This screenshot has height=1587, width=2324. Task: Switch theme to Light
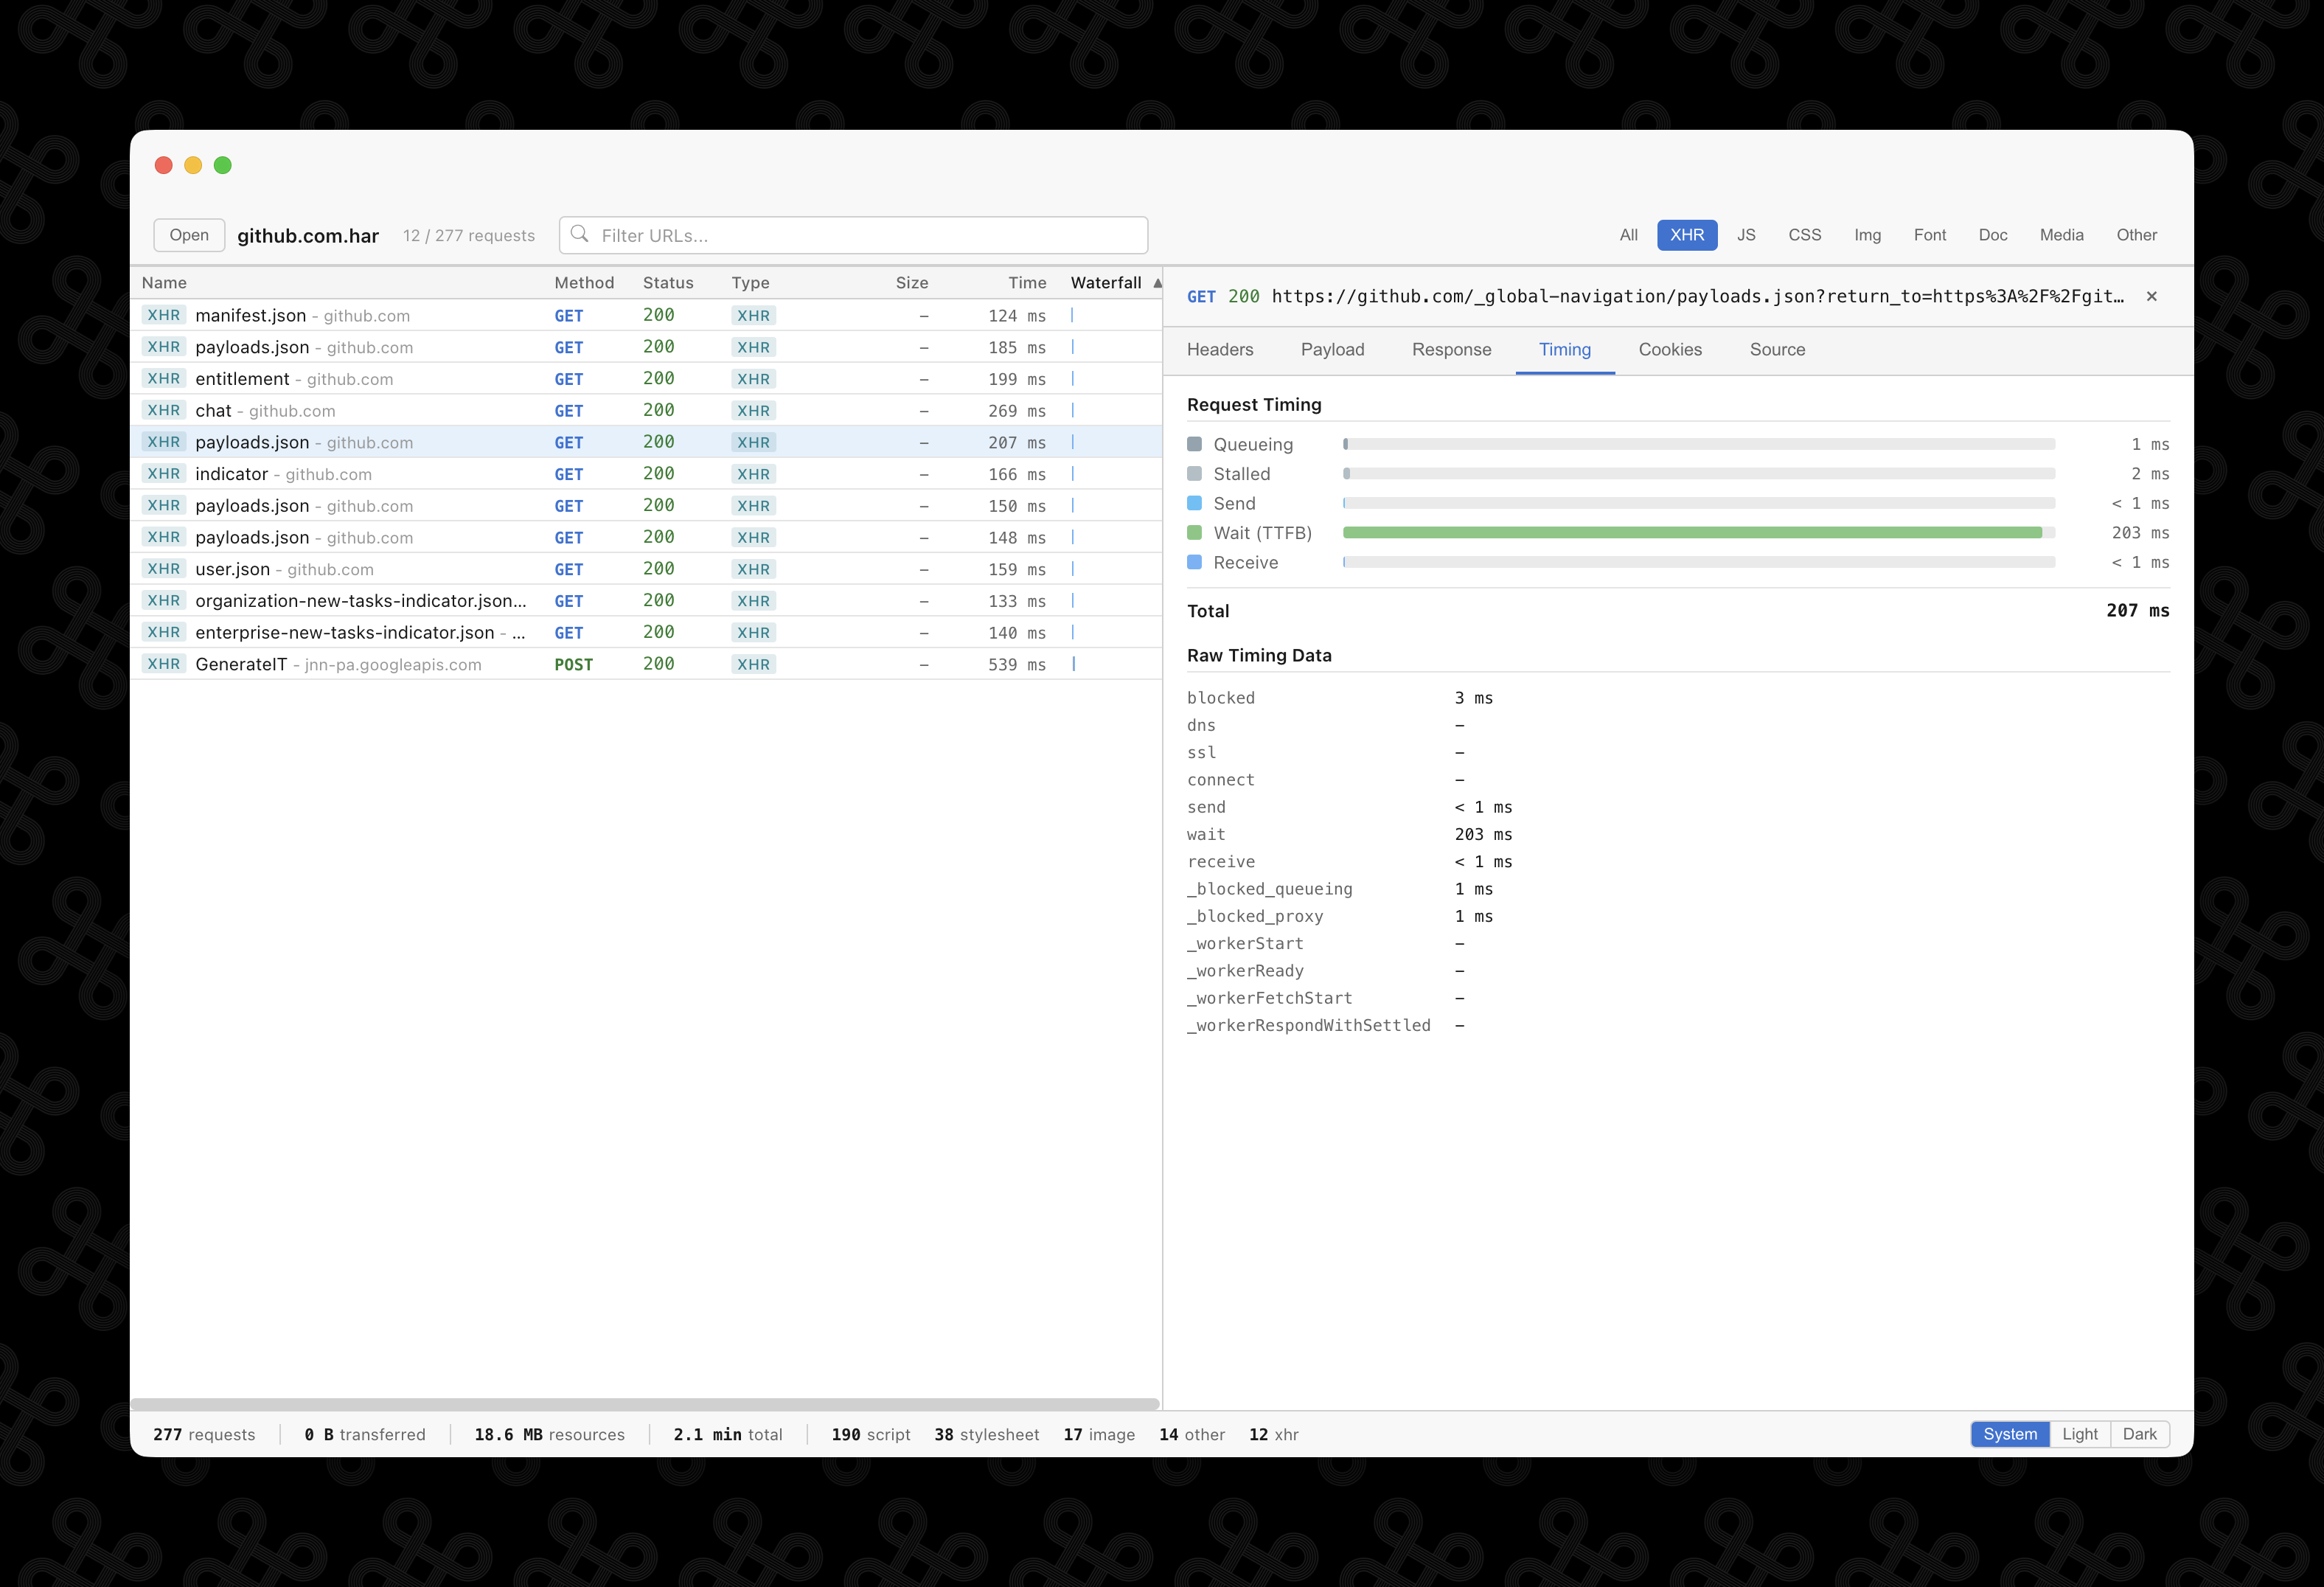[2080, 1434]
